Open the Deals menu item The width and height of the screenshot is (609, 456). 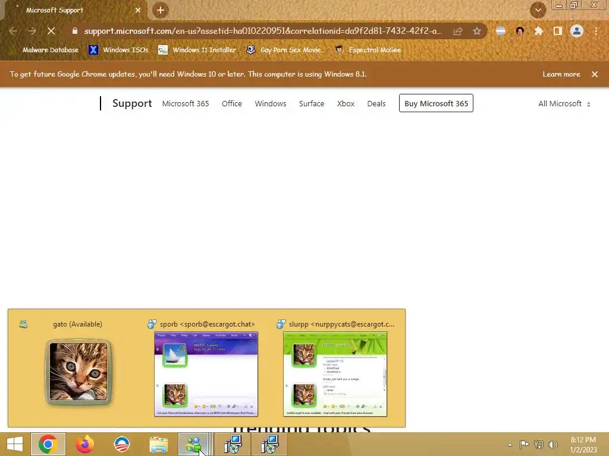coord(376,103)
